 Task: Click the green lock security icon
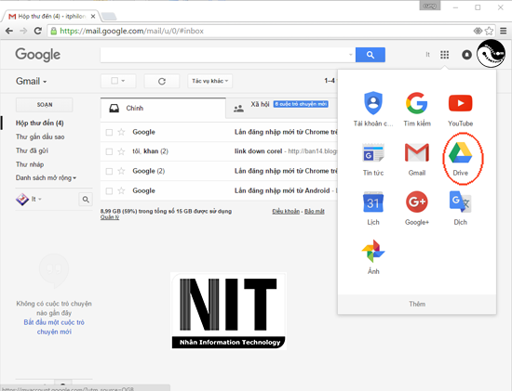pyautogui.click(x=54, y=31)
